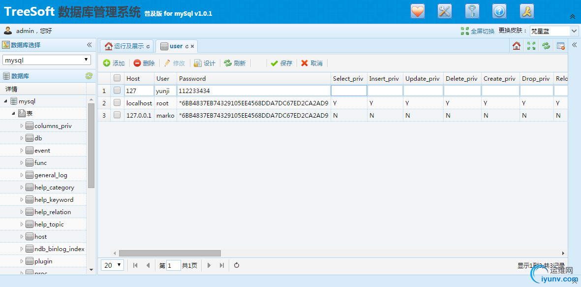The width and height of the screenshot is (581, 287).
Task: Click the Host input field containing 127
Action: (x=139, y=91)
